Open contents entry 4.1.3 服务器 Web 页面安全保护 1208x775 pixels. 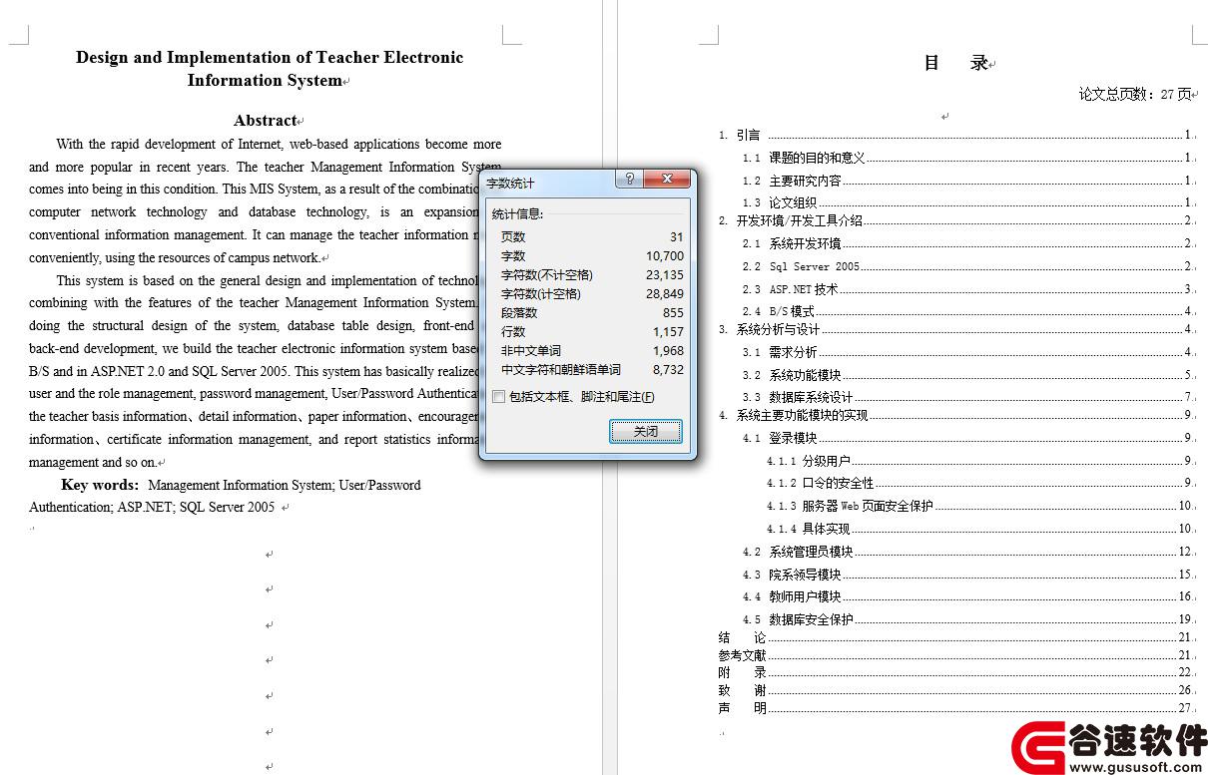(979, 506)
